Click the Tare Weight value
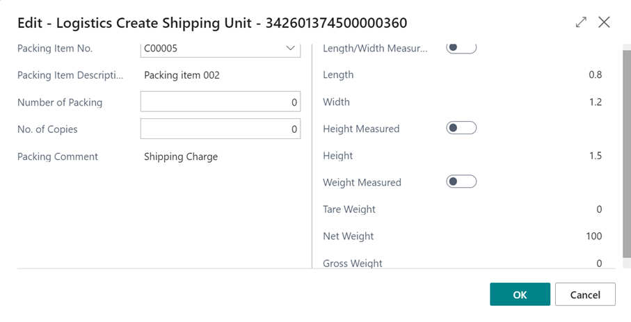The image size is (631, 322). [599, 209]
